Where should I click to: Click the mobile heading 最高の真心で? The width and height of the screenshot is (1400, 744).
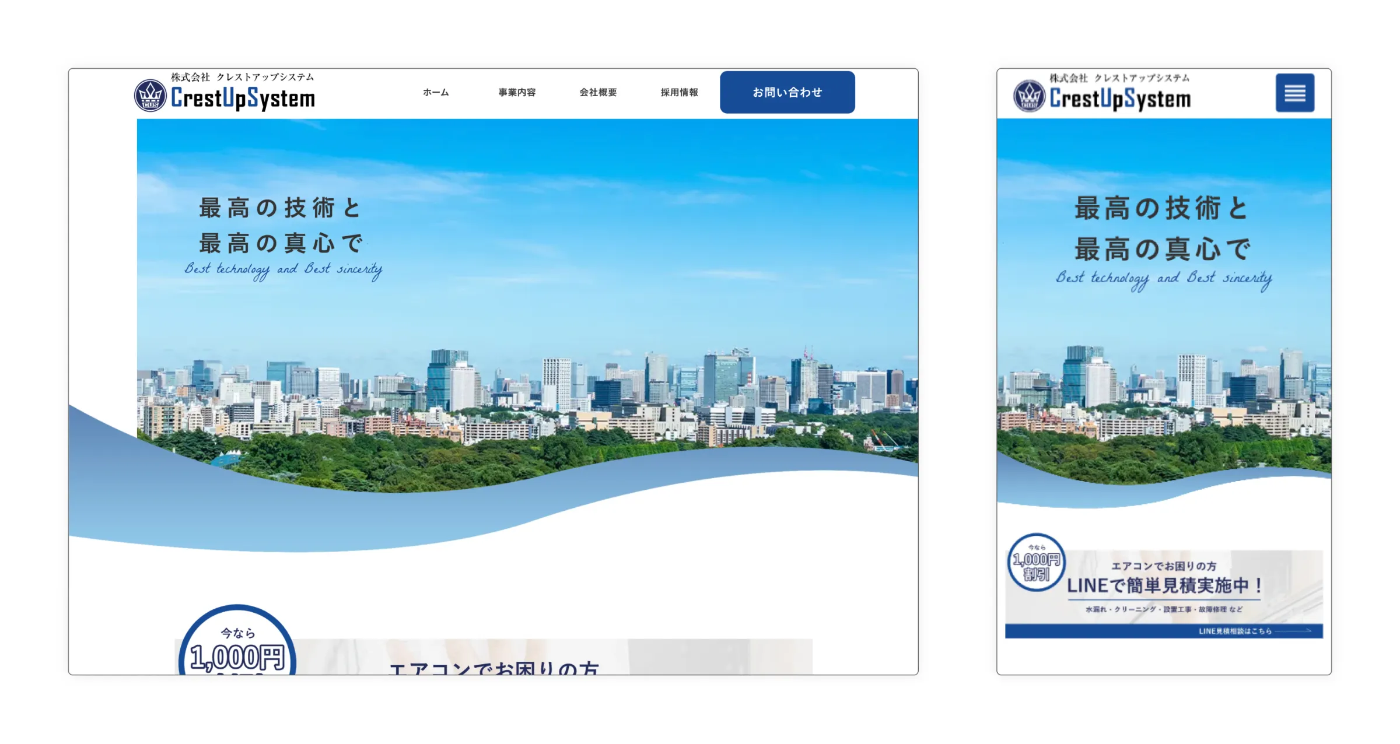point(1163,250)
